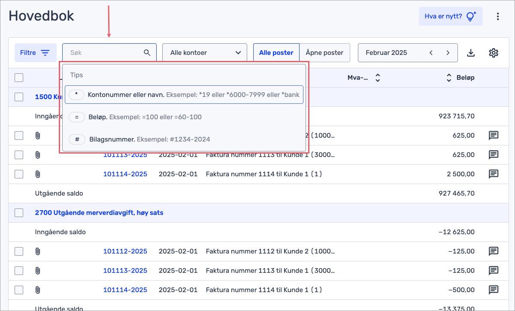Click the search magnifier icon
Screen dimensions: 515x311
147,53
